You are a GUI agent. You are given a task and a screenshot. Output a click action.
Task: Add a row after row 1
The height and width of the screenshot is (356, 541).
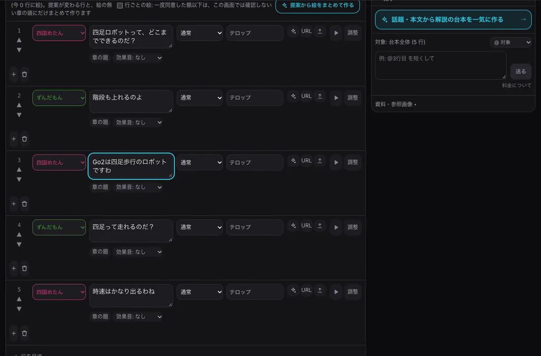(14, 74)
